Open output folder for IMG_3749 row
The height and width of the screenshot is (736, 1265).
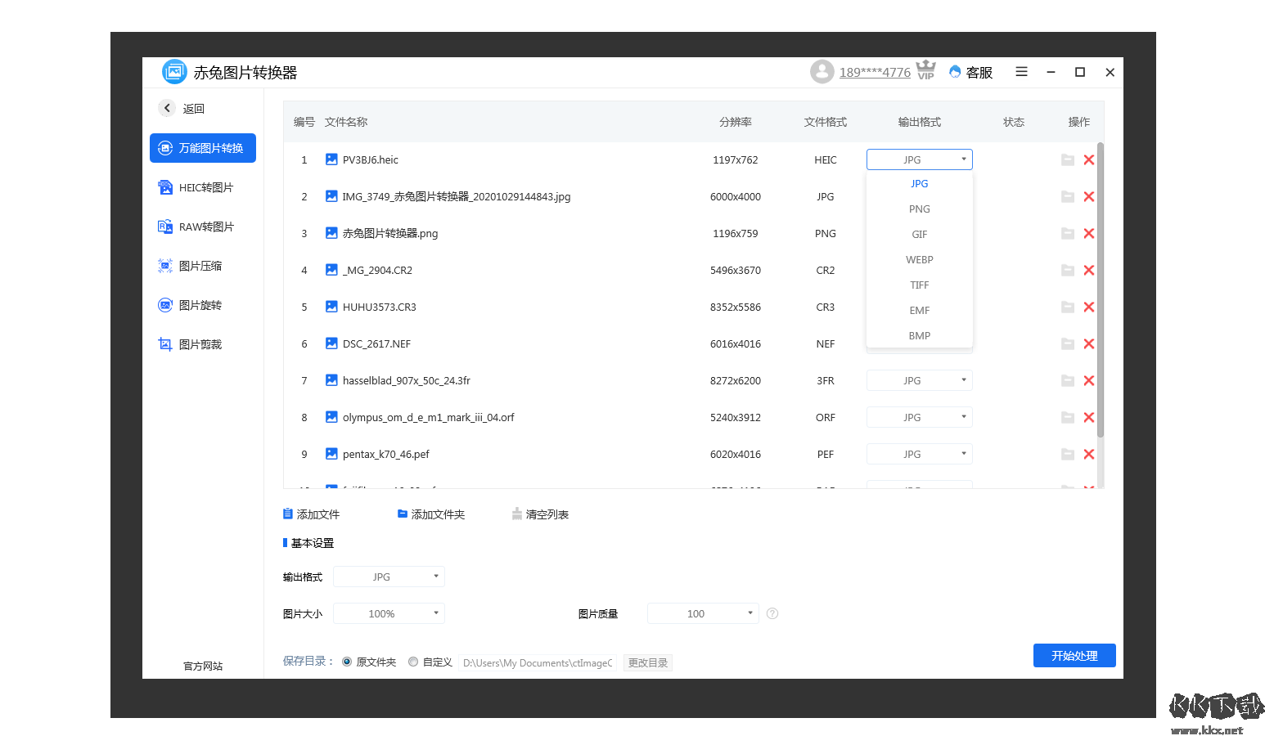coord(1068,196)
